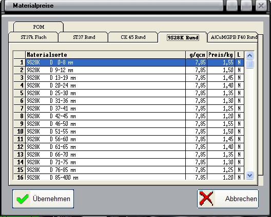Screen dimensions: 271x217
Task: Click the N value in row 3
Action: (x=239, y=78)
